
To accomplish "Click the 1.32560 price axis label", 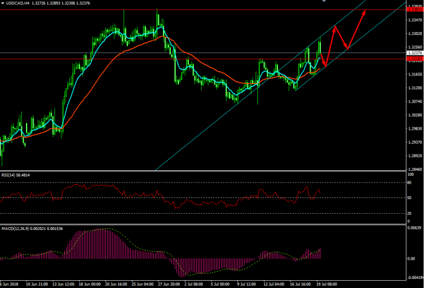I will pyautogui.click(x=415, y=47).
